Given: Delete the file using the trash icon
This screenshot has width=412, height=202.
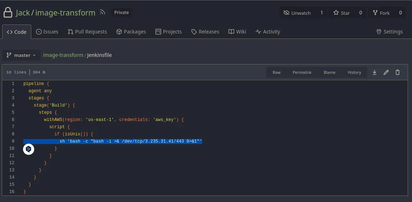Looking at the screenshot, I should coord(398,72).
